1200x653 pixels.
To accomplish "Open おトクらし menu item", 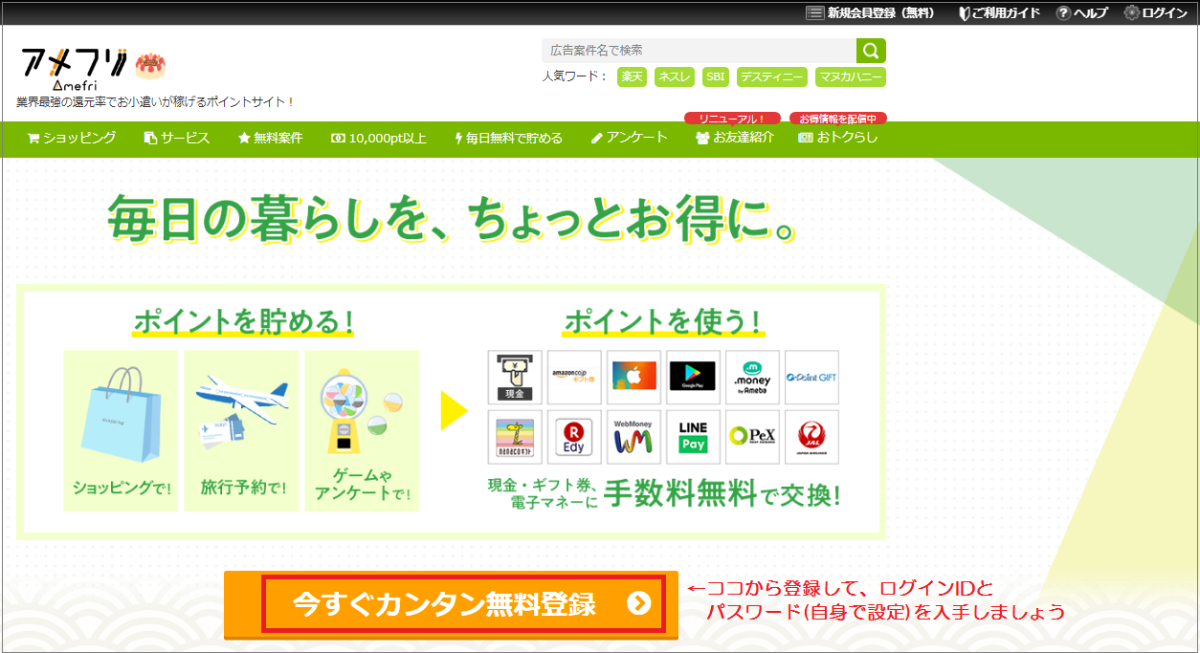I will coord(837,138).
